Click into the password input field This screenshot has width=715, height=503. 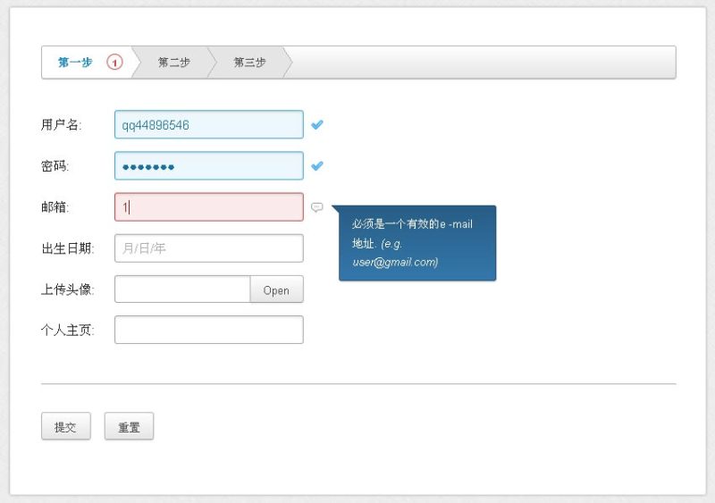[x=208, y=166]
